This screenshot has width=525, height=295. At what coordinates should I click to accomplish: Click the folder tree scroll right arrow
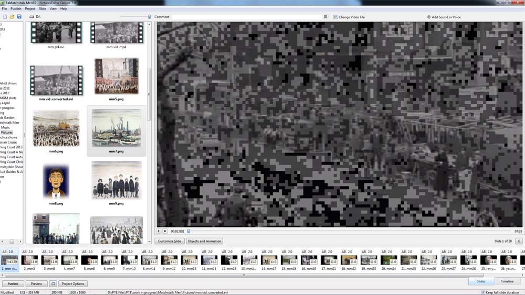click(x=20, y=241)
